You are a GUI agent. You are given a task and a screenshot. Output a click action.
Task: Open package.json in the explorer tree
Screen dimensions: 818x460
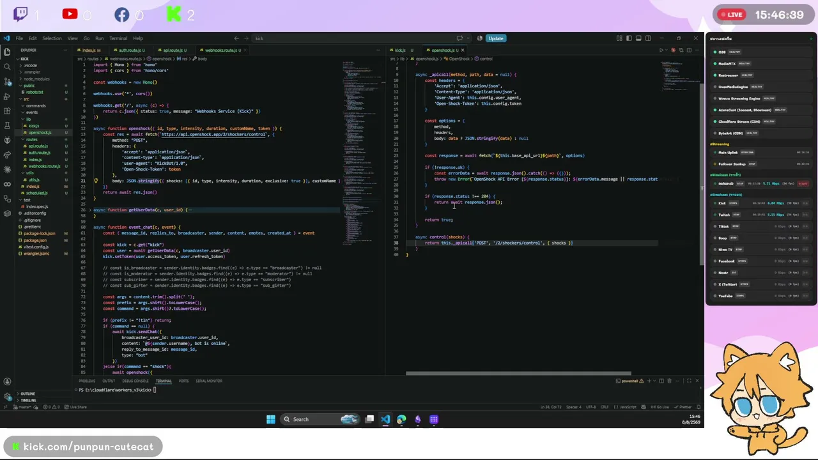click(x=35, y=240)
